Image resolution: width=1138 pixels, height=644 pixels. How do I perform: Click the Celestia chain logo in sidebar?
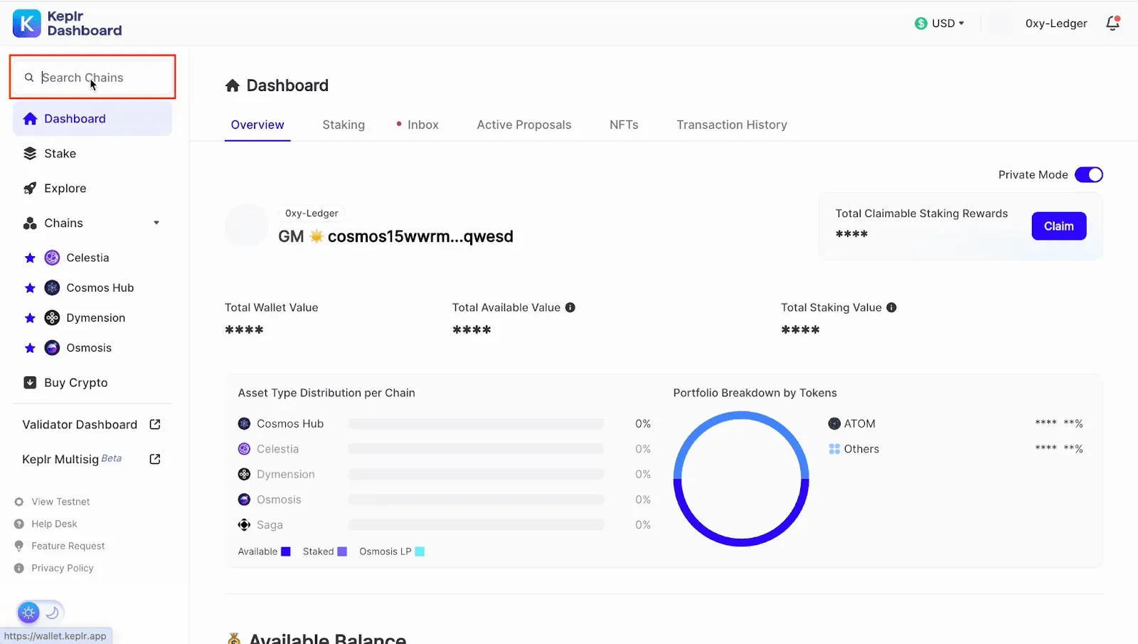(52, 258)
